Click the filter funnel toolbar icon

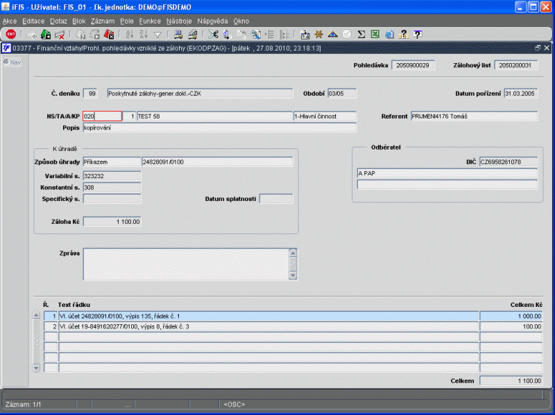158,35
